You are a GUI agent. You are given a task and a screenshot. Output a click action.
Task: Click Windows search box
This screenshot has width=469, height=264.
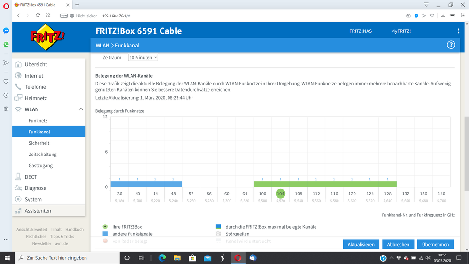coord(67,258)
